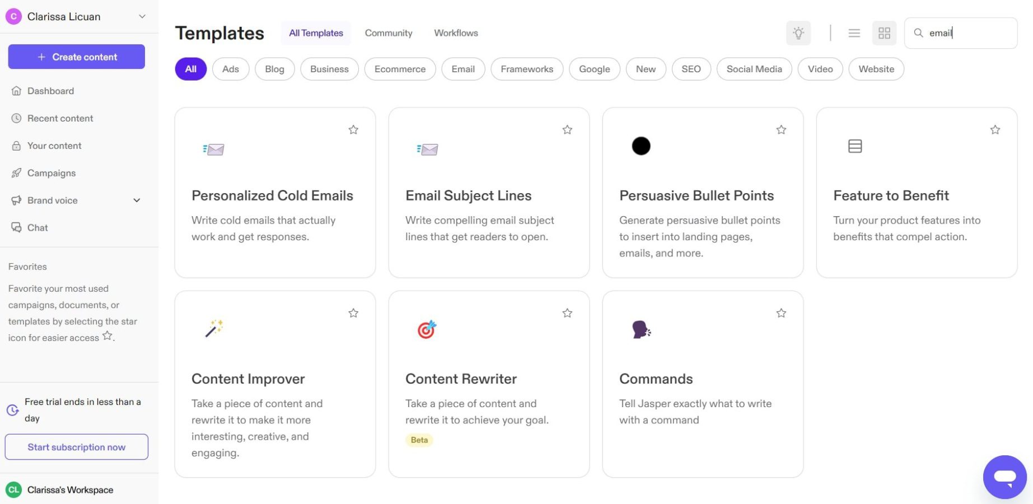Open Recent content in the sidebar
The height and width of the screenshot is (504, 1033).
pyautogui.click(x=60, y=118)
